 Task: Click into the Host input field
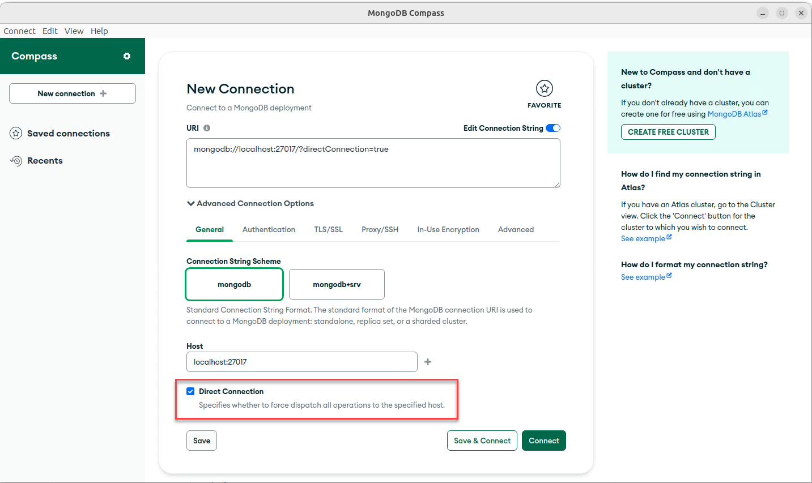coord(301,362)
